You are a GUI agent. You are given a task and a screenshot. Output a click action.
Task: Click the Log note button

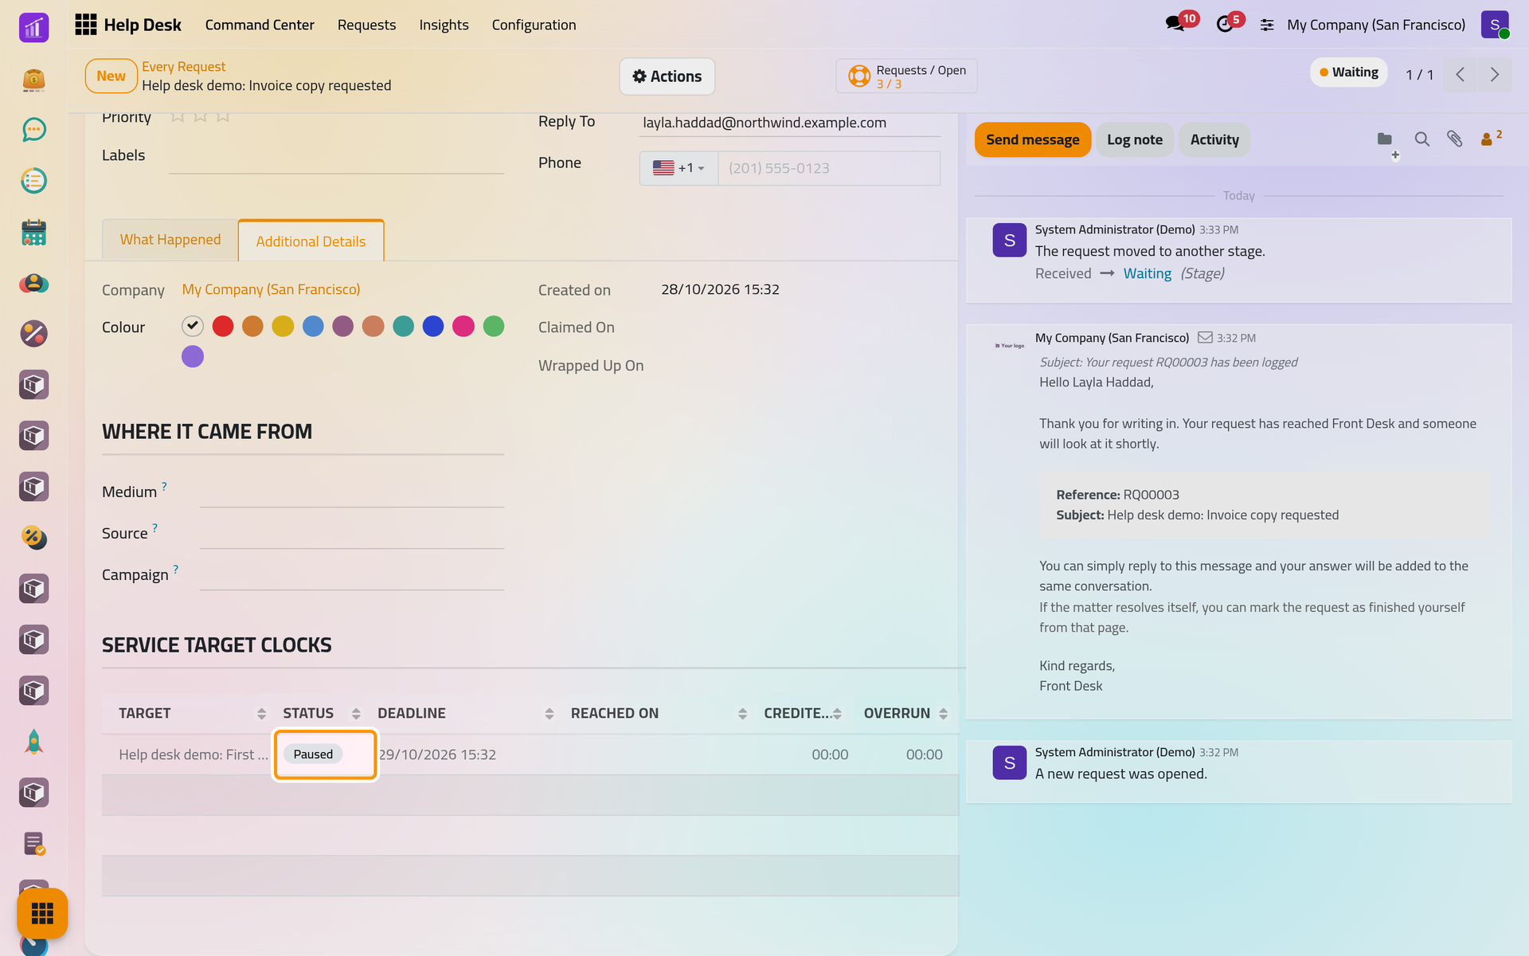tap(1134, 139)
